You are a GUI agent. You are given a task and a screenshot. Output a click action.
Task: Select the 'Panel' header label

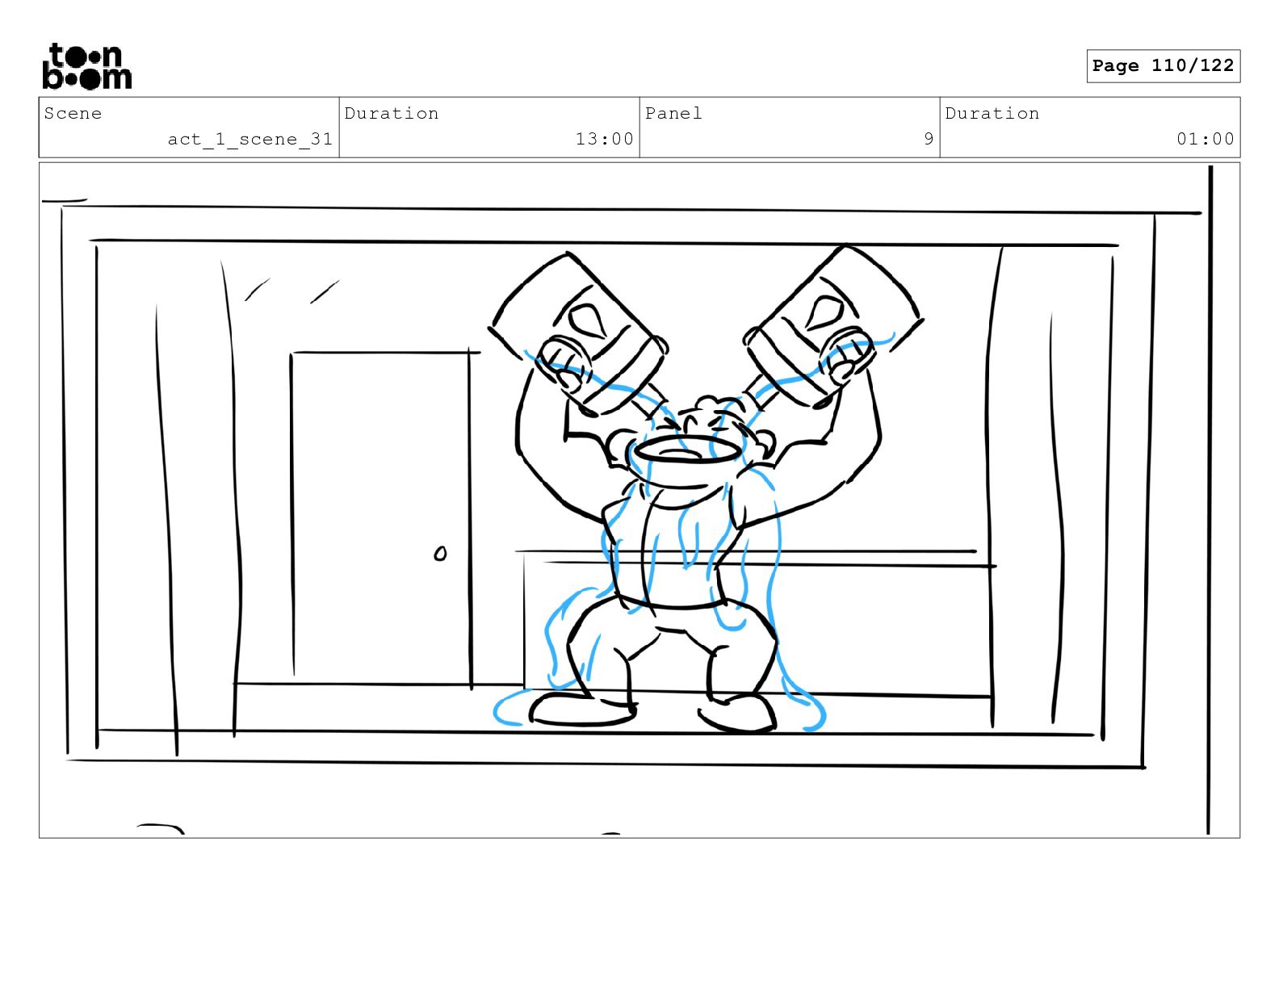click(x=673, y=113)
